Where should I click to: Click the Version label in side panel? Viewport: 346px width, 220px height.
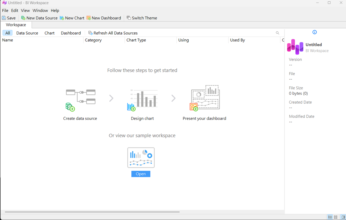[295, 59]
